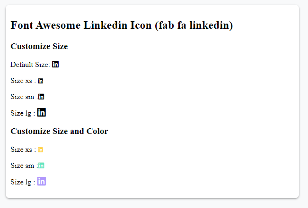This screenshot has height=208, width=308.
Task: Click the 'Customize Size and Color' heading
Action: (x=59, y=131)
